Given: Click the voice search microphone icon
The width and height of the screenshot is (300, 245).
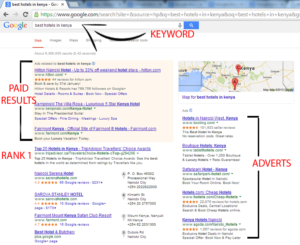Looking at the screenshot, I should (x=180, y=25).
